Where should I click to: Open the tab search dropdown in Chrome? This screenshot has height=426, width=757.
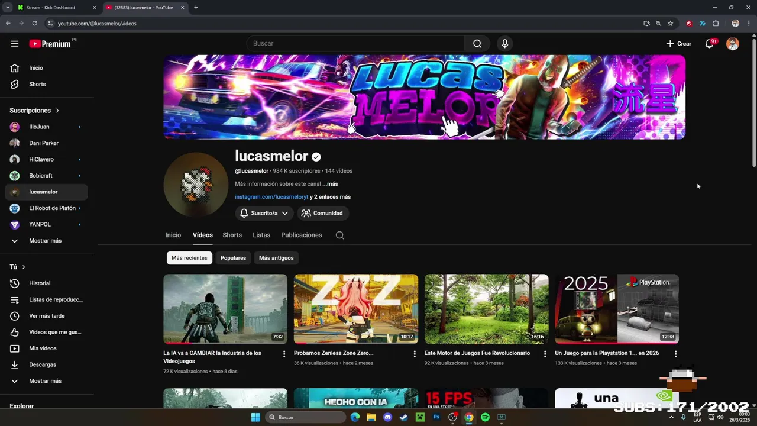pyautogui.click(x=7, y=8)
